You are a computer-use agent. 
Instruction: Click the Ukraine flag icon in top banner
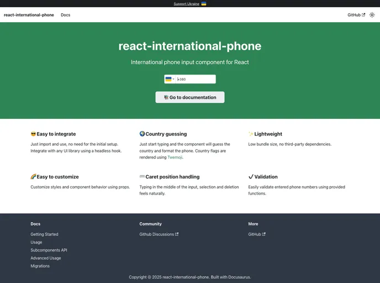204,4
